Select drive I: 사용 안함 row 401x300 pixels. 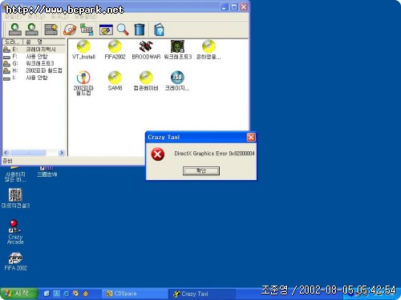pyautogui.click(x=34, y=78)
